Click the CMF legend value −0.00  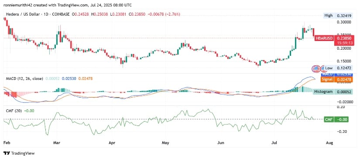[x=29, y=111]
